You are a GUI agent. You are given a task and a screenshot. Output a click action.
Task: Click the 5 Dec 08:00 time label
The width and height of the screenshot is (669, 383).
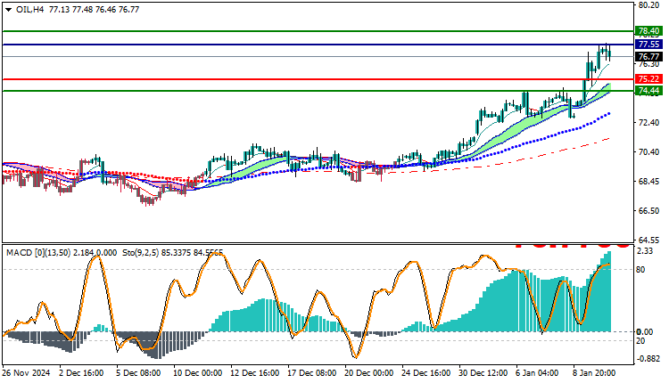pos(138,373)
